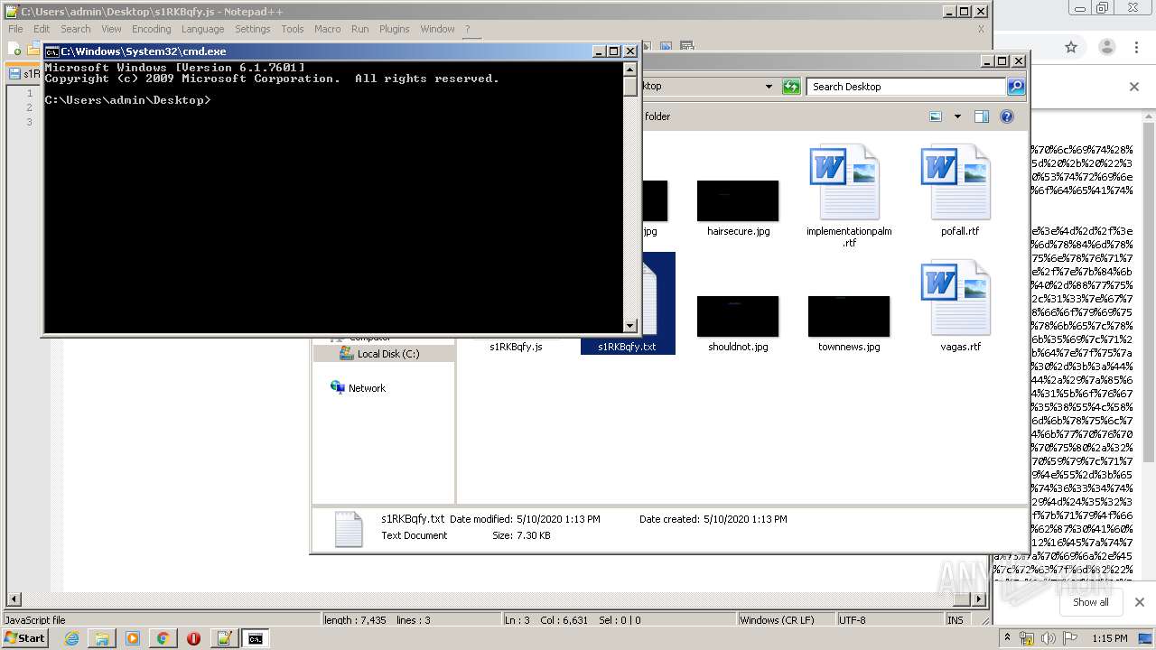Open the red Opera-style taskbar icon
Image resolution: width=1156 pixels, height=650 pixels.
click(193, 638)
